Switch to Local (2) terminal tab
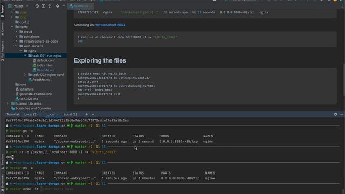 [31, 114]
